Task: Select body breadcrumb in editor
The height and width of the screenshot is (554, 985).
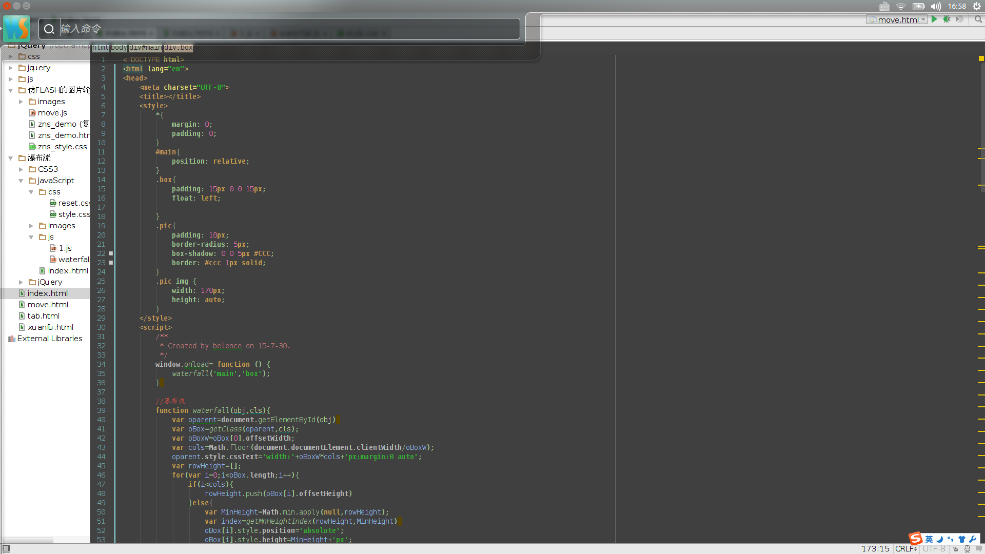Action: [119, 48]
